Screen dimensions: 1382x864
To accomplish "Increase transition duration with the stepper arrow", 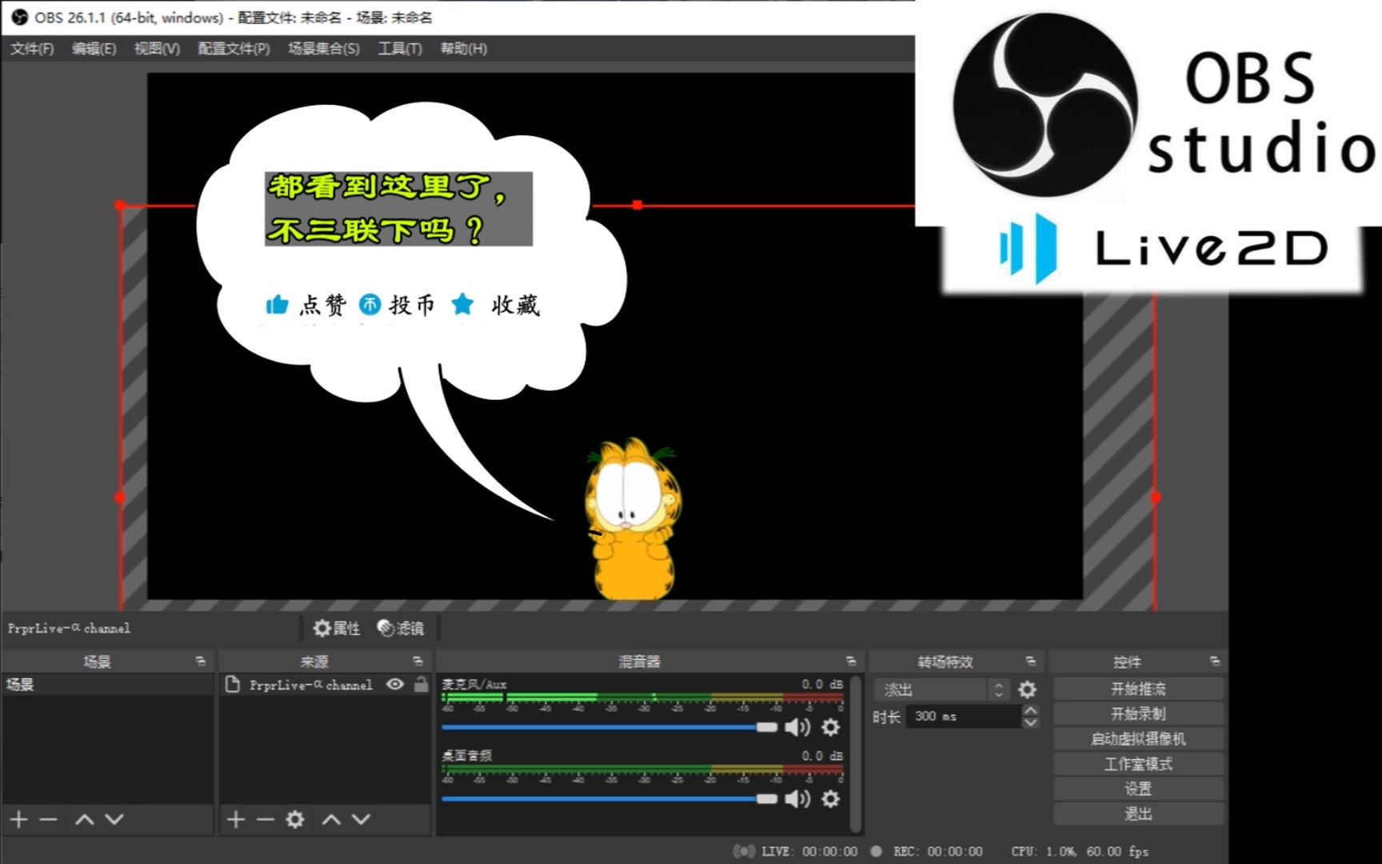I will pyautogui.click(x=1030, y=711).
